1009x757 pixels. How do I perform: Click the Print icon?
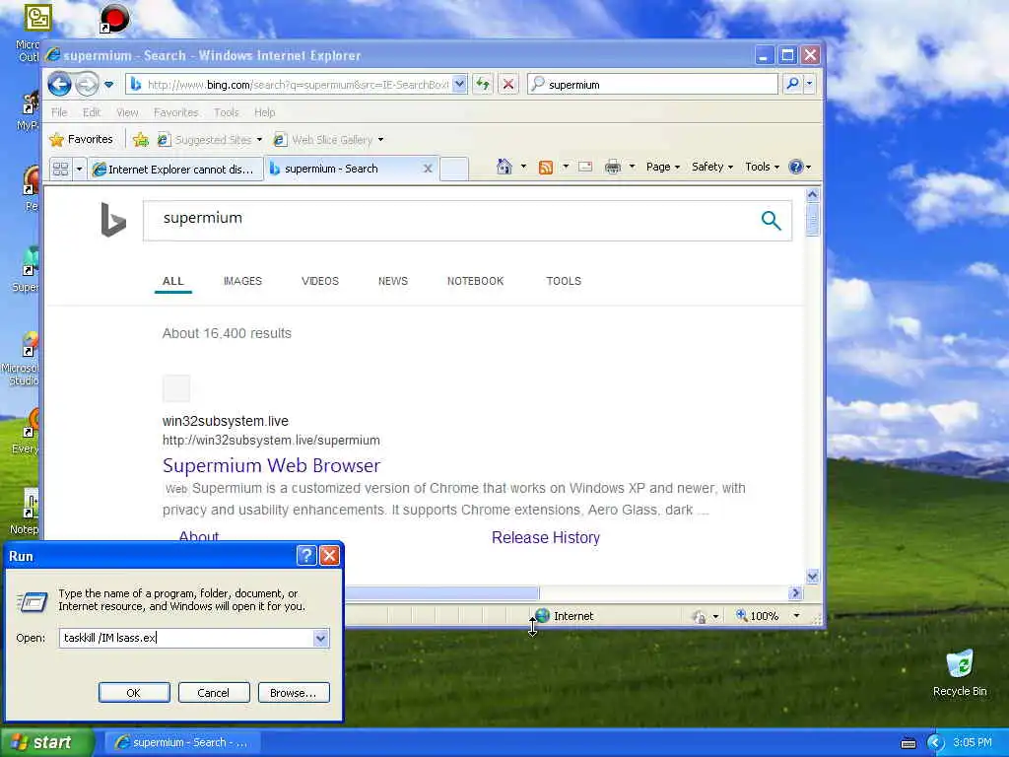click(613, 168)
